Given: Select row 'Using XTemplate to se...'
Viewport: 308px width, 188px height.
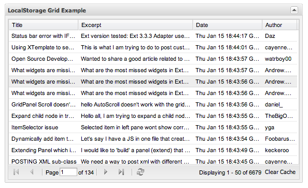Looking at the screenshot, I should point(153,47).
